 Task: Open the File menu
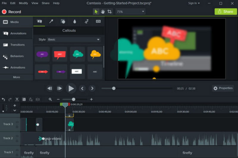4,3
